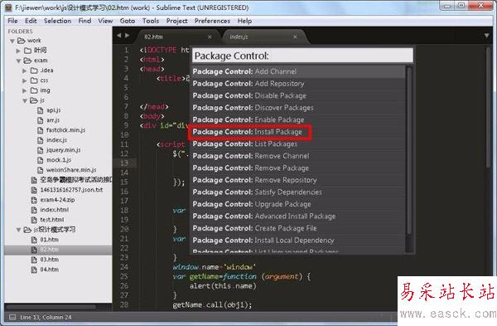This screenshot has width=497, height=326.
Task: Close the index.js tab
Action: click(x=295, y=37)
